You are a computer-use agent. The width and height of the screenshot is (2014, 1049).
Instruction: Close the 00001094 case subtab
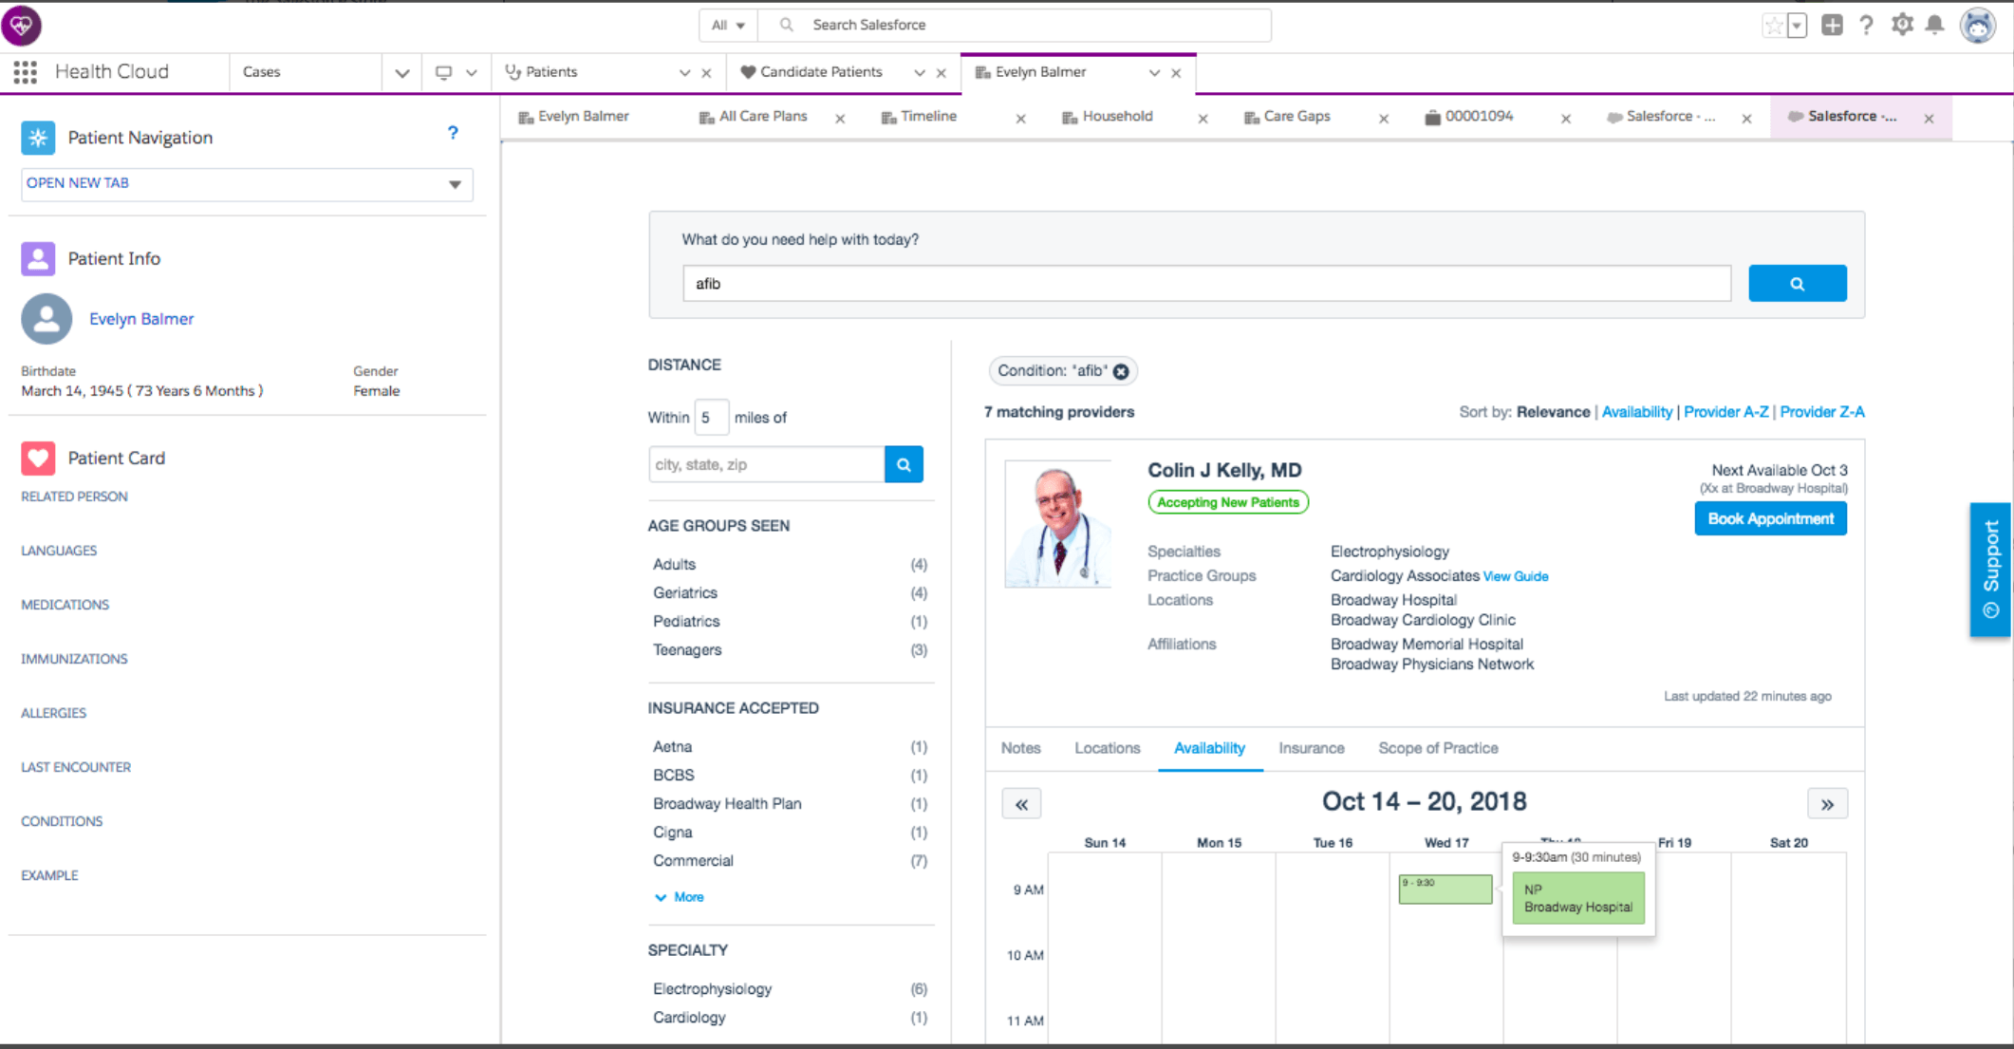1566,119
